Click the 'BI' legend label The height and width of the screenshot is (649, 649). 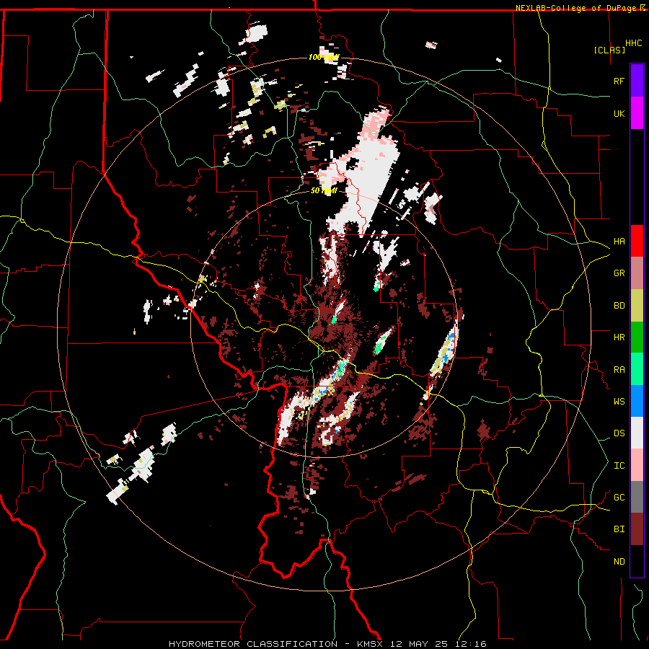[x=619, y=529]
